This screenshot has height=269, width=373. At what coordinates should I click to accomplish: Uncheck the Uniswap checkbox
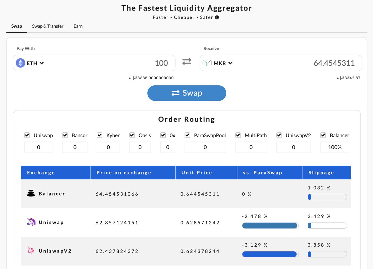27,135
